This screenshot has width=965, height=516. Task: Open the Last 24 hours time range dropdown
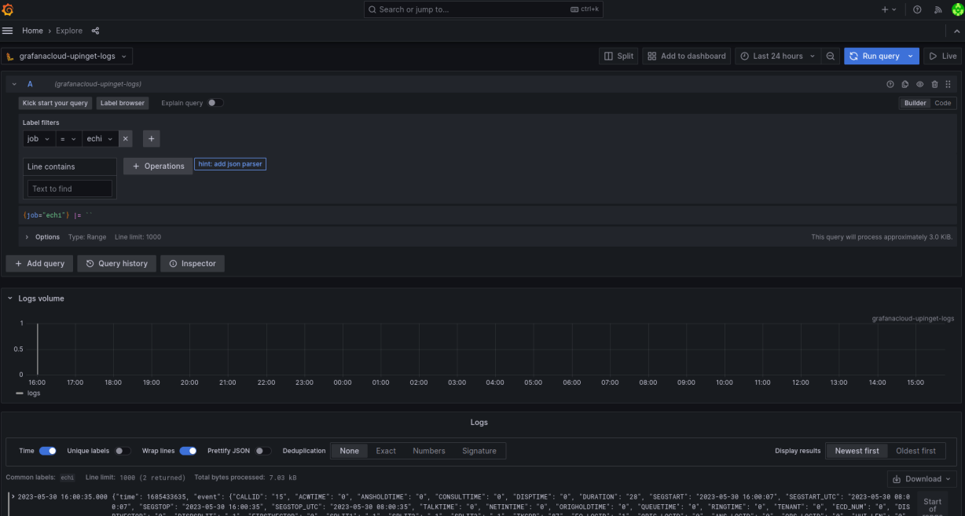coord(776,56)
